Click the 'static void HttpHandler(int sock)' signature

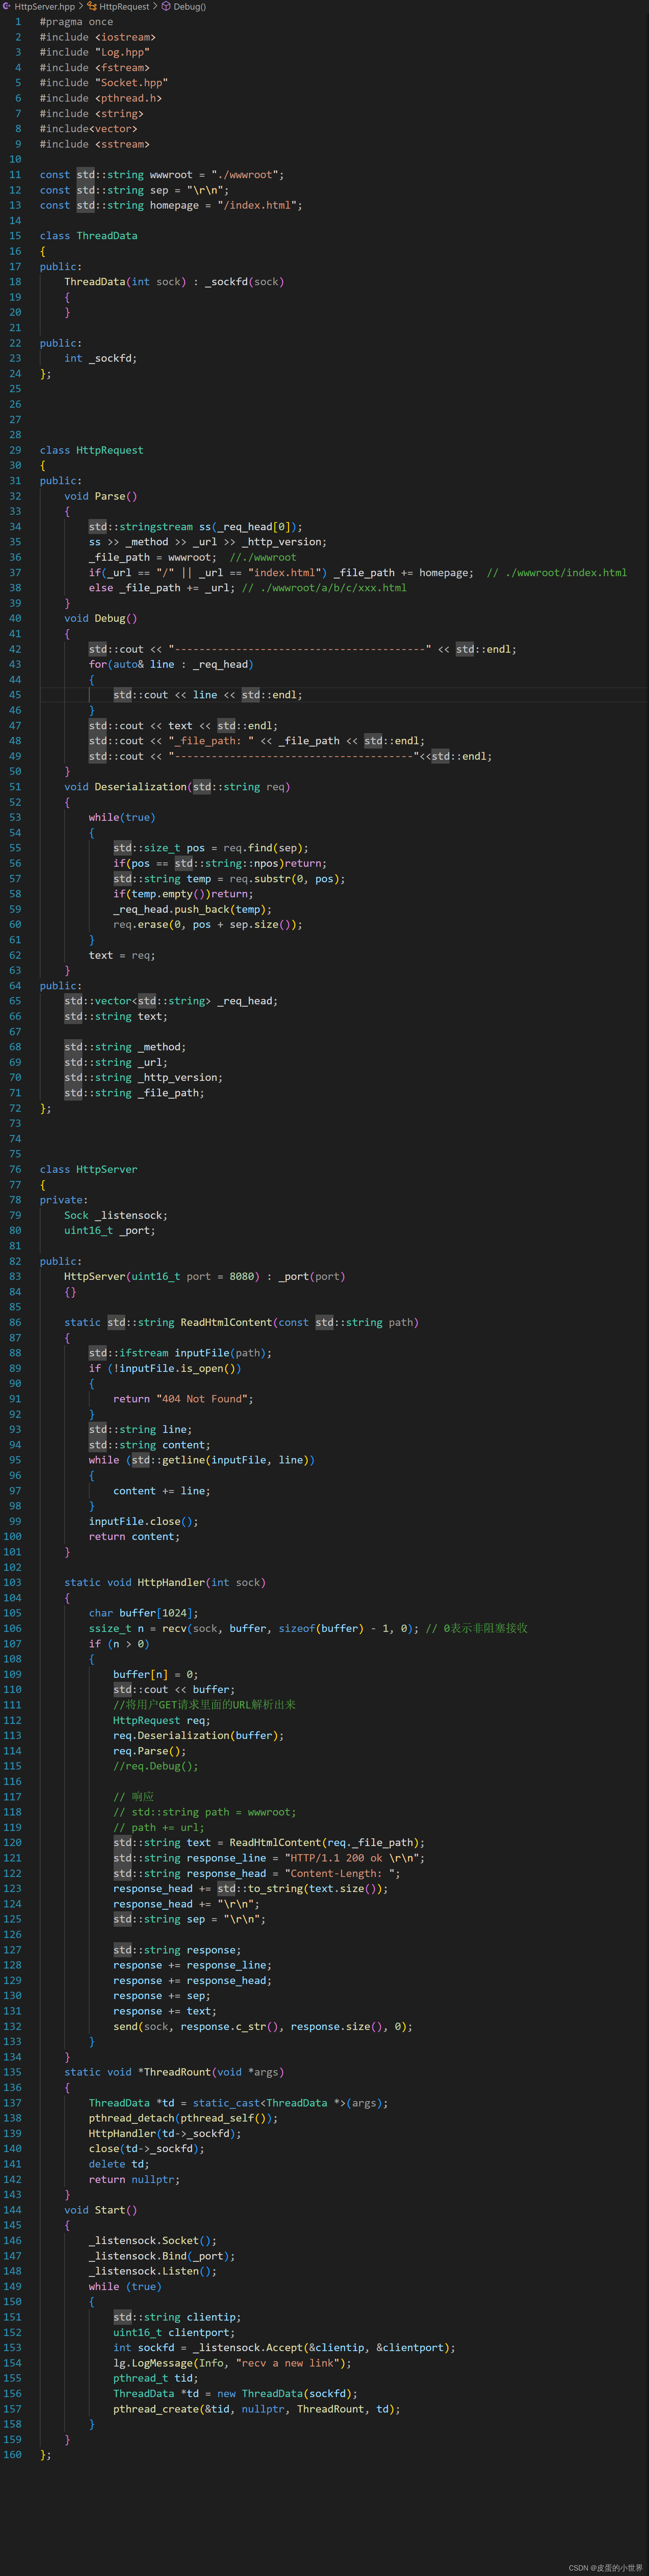tap(165, 1583)
